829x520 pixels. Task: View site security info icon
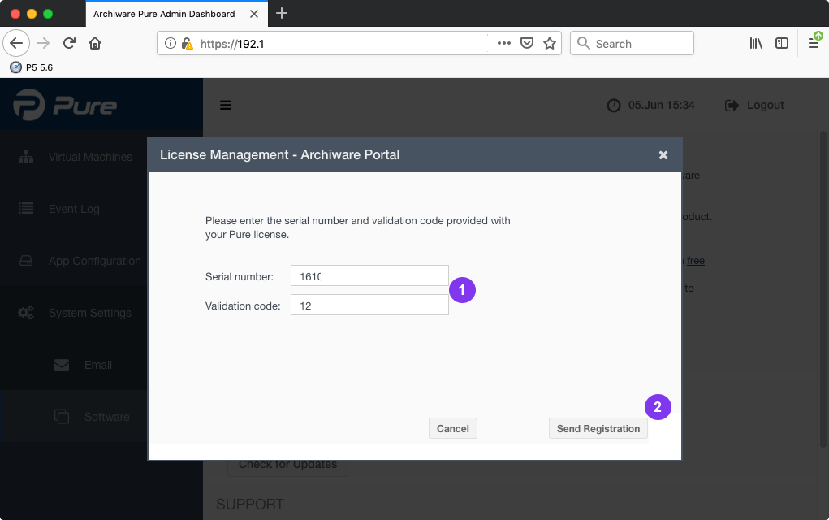pos(171,44)
